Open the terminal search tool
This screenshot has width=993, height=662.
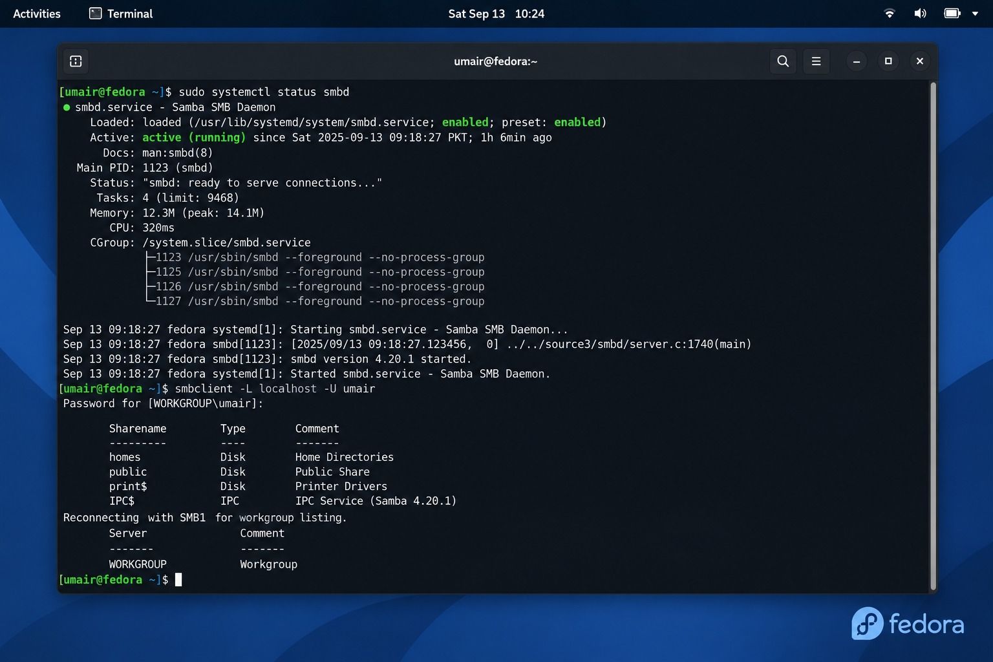783,61
